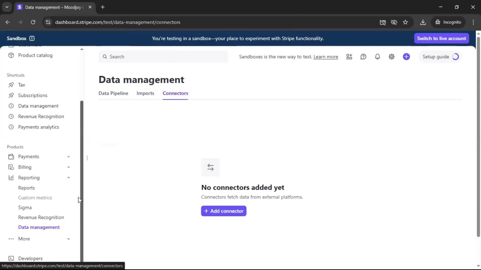Viewport: 481px width, 270px height.
Task: Expand the Billing section chevron
Action: (68, 167)
